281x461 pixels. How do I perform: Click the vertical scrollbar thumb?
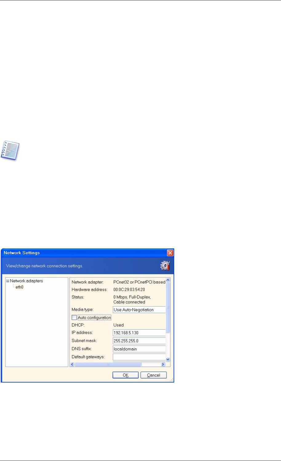coord(168,308)
